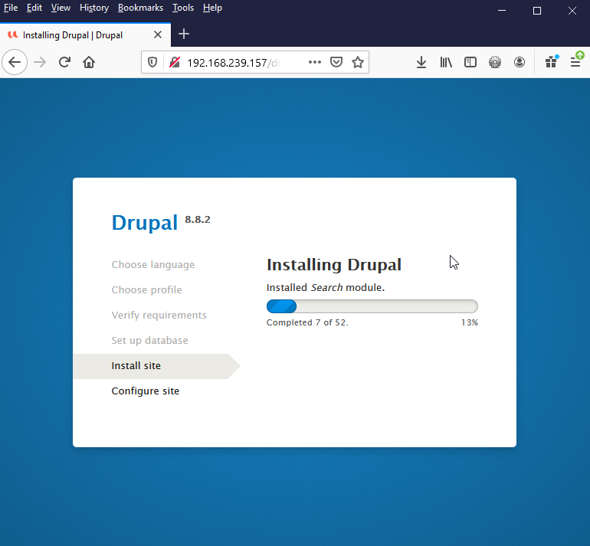Viewport: 590px width, 546px height.
Task: Save page to Pocket
Action: tap(336, 63)
